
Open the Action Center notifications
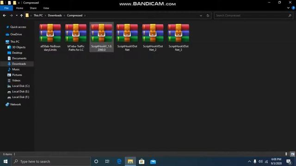tap(289, 161)
